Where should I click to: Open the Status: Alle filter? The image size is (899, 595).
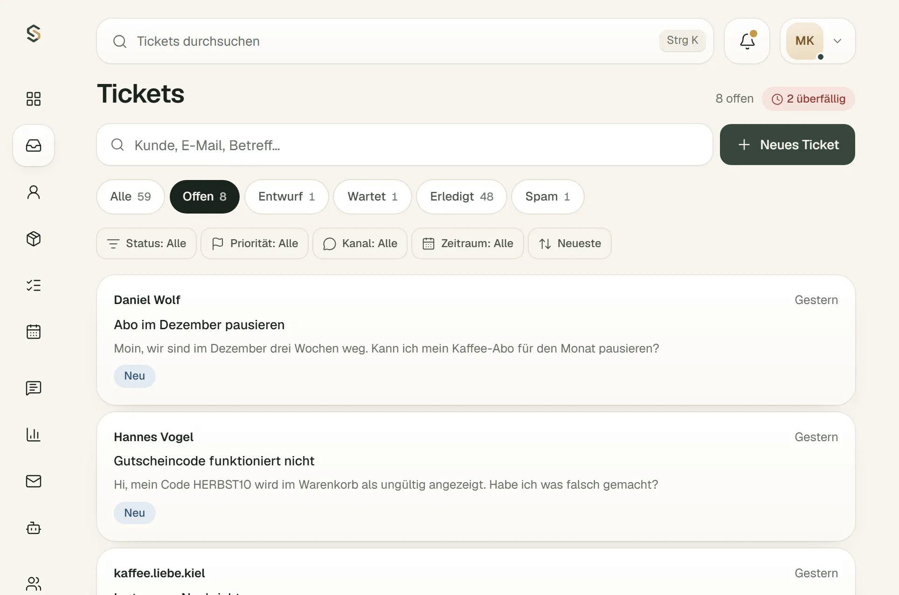[146, 243]
